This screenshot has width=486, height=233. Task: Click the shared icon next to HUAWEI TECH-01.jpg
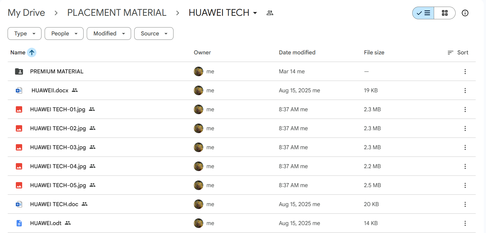pos(92,109)
